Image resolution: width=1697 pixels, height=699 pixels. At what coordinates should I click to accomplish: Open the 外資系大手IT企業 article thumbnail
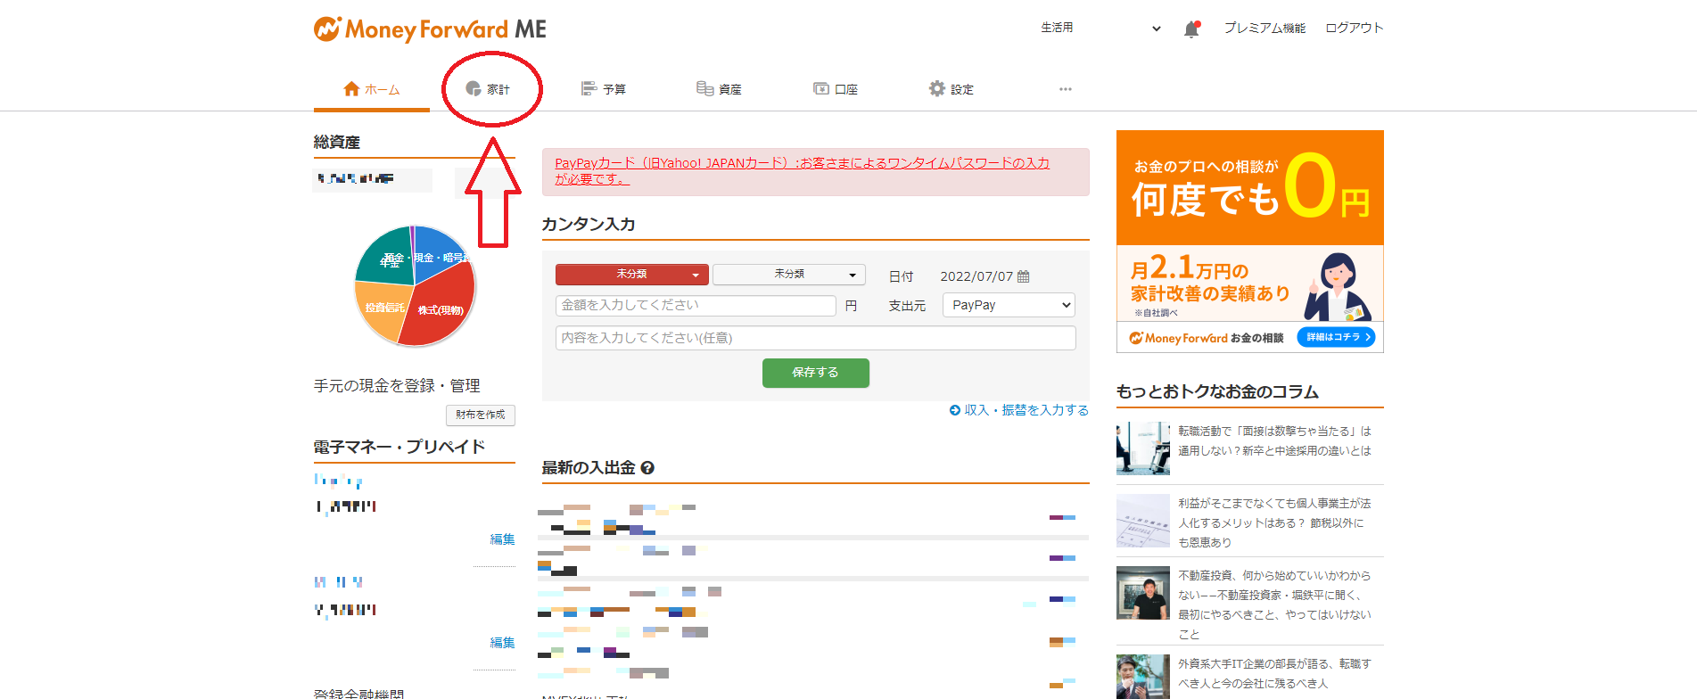(x=1143, y=677)
